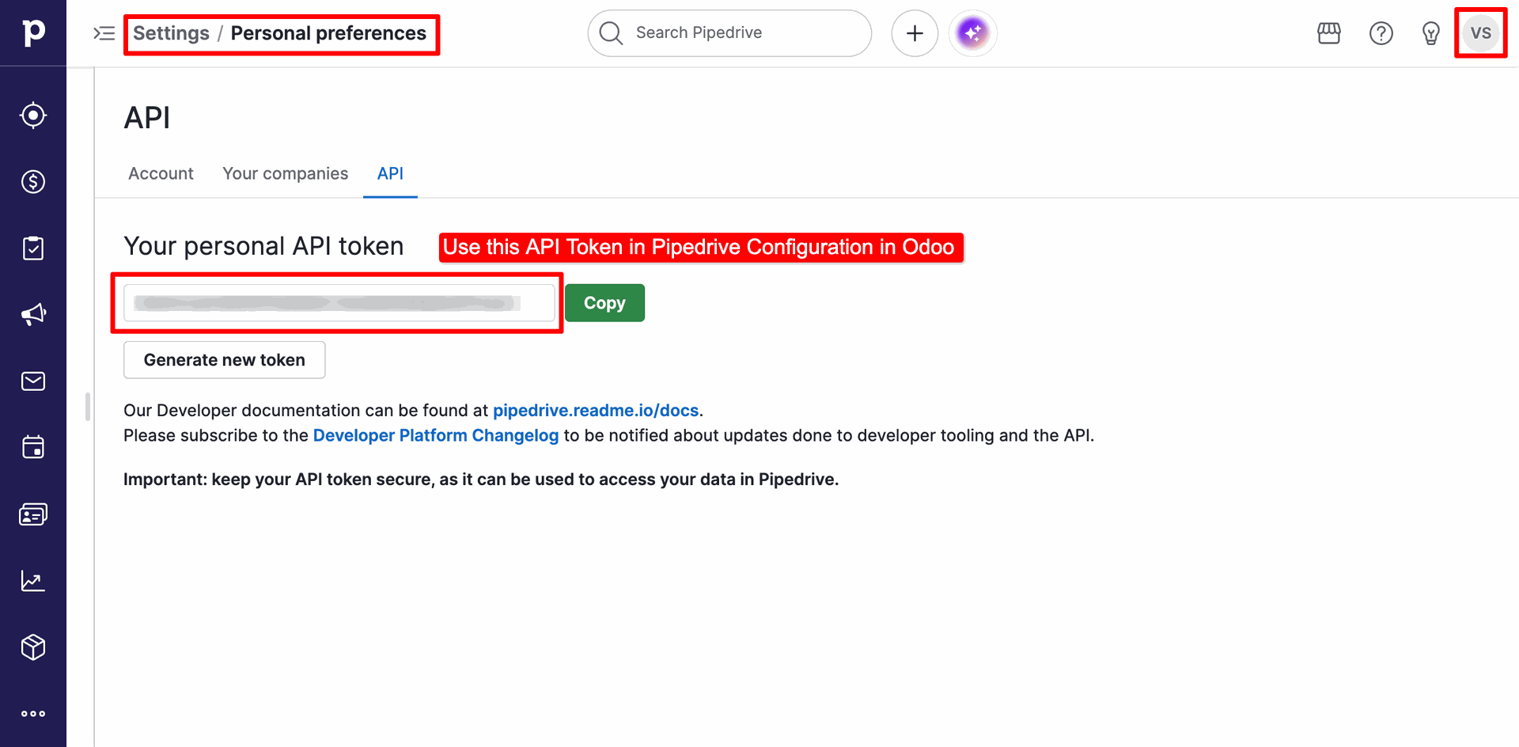Open the Sales assistant lightbulb icon
This screenshot has height=747, width=1519.
[x=1431, y=33]
